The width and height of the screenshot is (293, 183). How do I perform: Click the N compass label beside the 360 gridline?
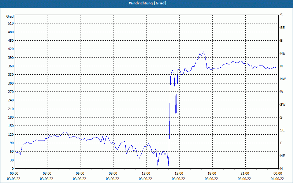(282, 66)
